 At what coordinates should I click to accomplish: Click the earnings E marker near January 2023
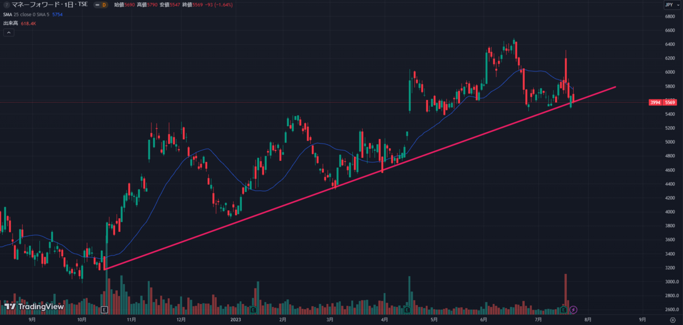tap(253, 310)
